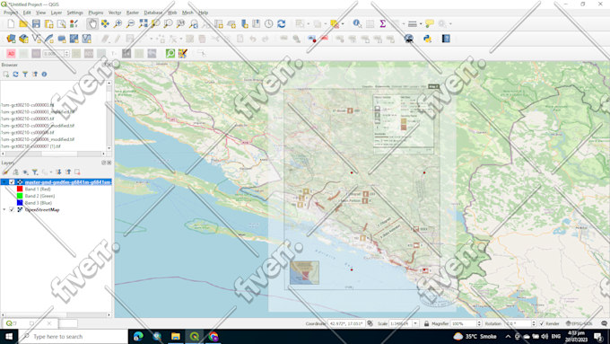Screen dimensions: 610x344
Task: Click the Band 2 (Green) swatch
Action: coord(20,196)
